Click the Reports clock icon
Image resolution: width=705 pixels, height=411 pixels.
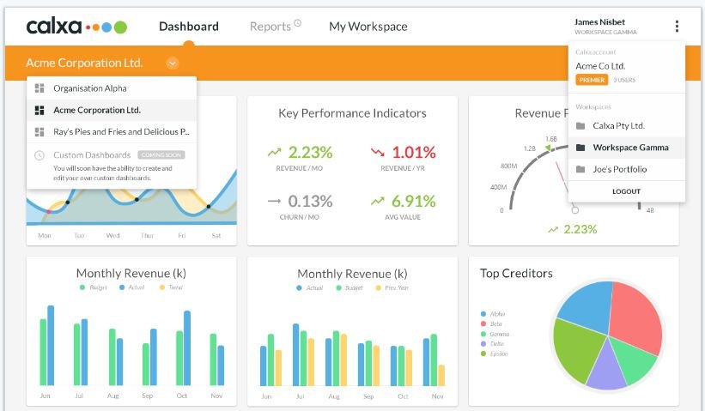(298, 23)
